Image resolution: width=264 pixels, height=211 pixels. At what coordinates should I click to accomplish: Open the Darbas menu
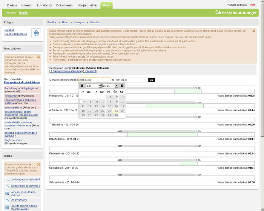click(12, 5)
